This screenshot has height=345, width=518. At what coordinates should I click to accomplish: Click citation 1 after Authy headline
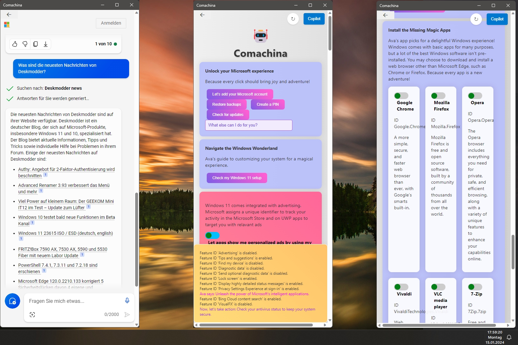(45, 175)
